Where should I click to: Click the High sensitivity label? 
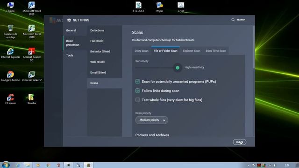pyautogui.click(x=194, y=67)
